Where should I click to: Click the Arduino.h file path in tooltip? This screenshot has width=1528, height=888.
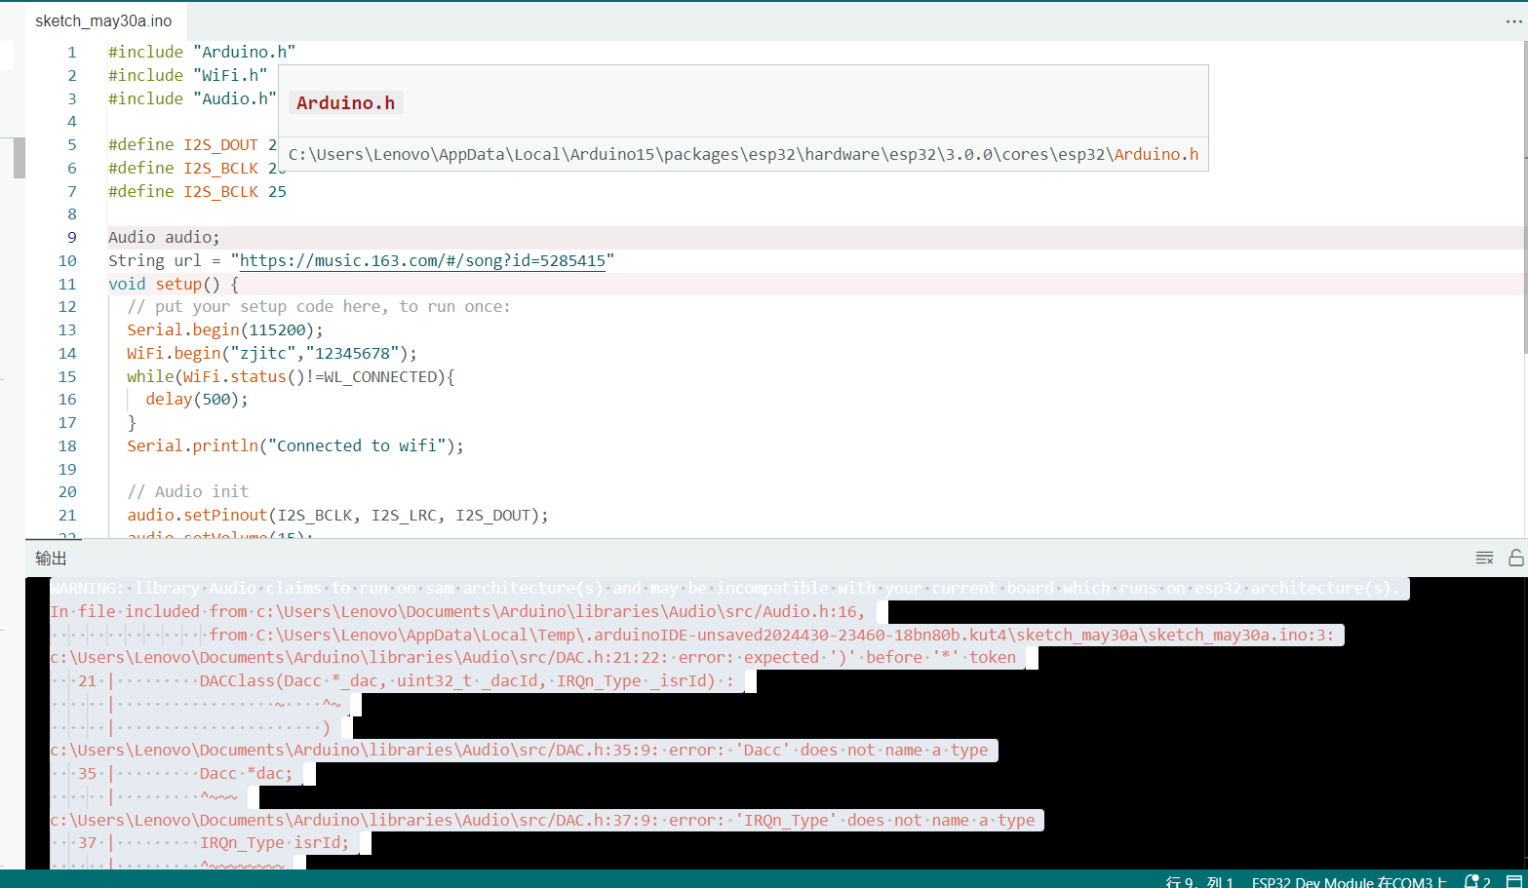[x=743, y=154]
